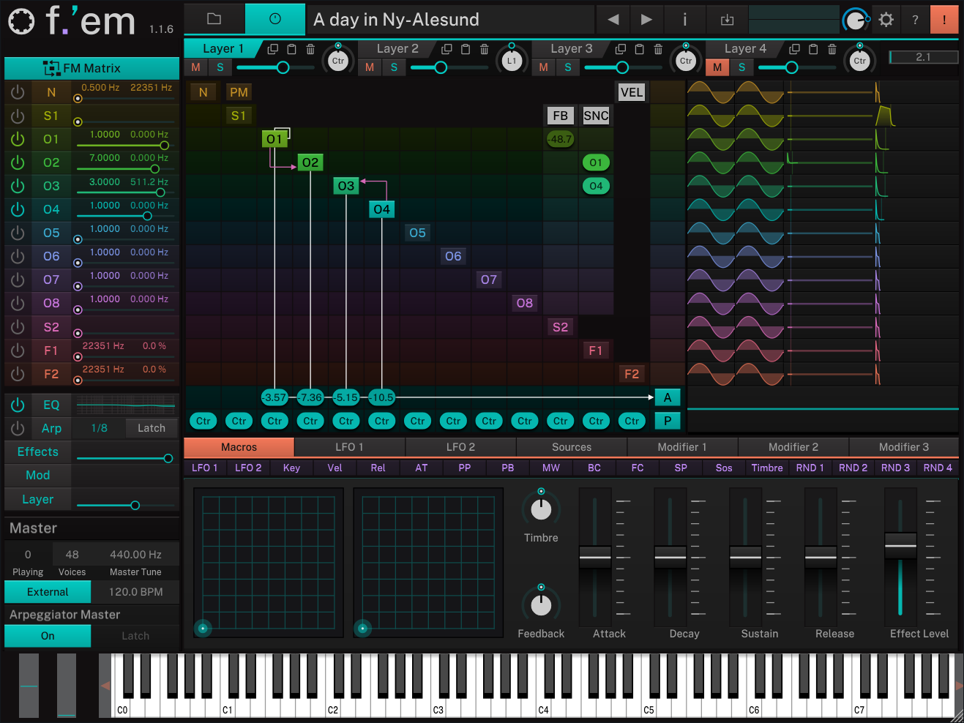Unmute Layer 4 with its M button
The width and height of the screenshot is (964, 723).
pyautogui.click(x=717, y=67)
